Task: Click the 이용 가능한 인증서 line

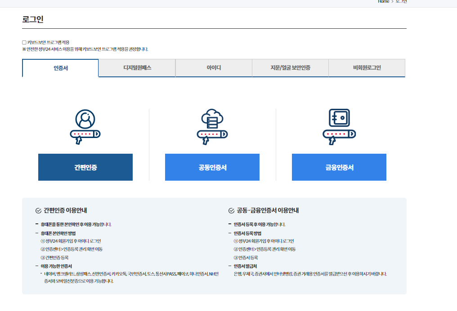Action: 56,266
